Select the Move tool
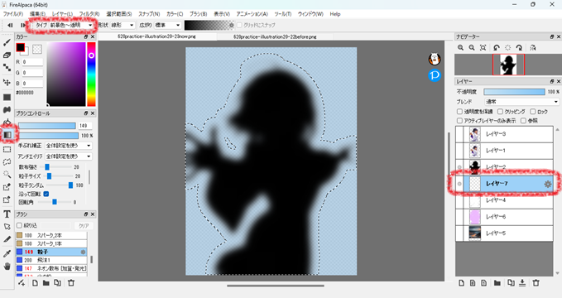Screen dimensions: 562x298 [7, 82]
